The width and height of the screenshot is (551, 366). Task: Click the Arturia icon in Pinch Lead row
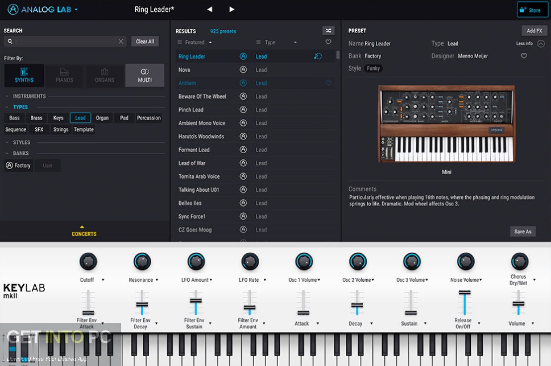(243, 110)
